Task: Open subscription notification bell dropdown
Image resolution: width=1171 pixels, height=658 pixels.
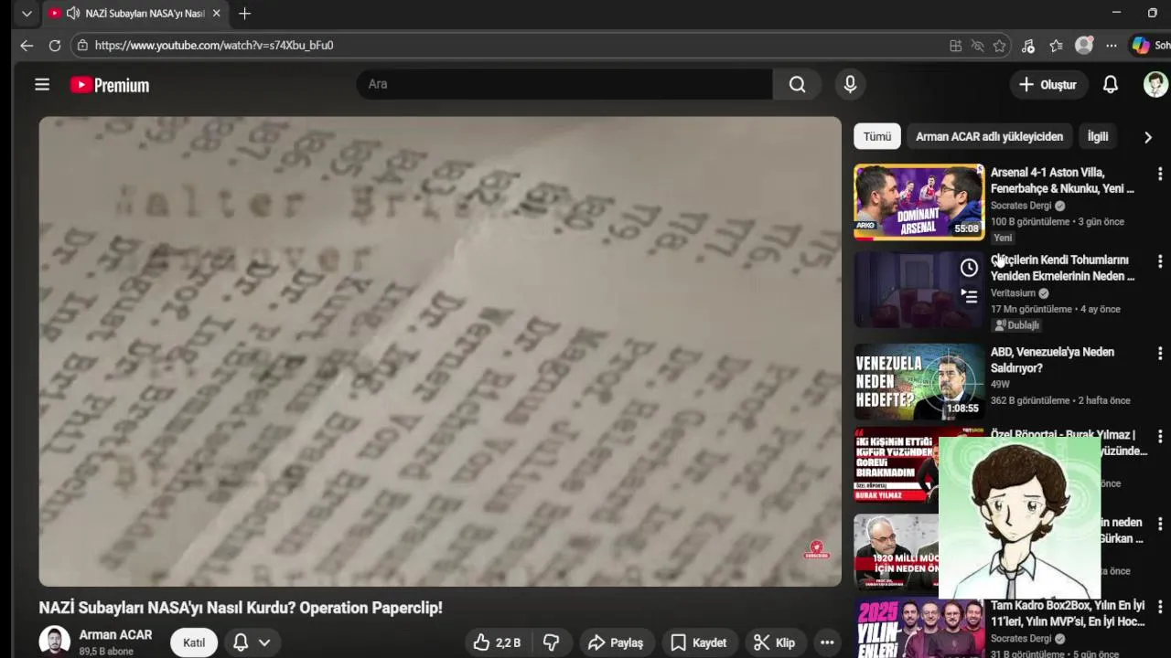Action: [x=252, y=642]
